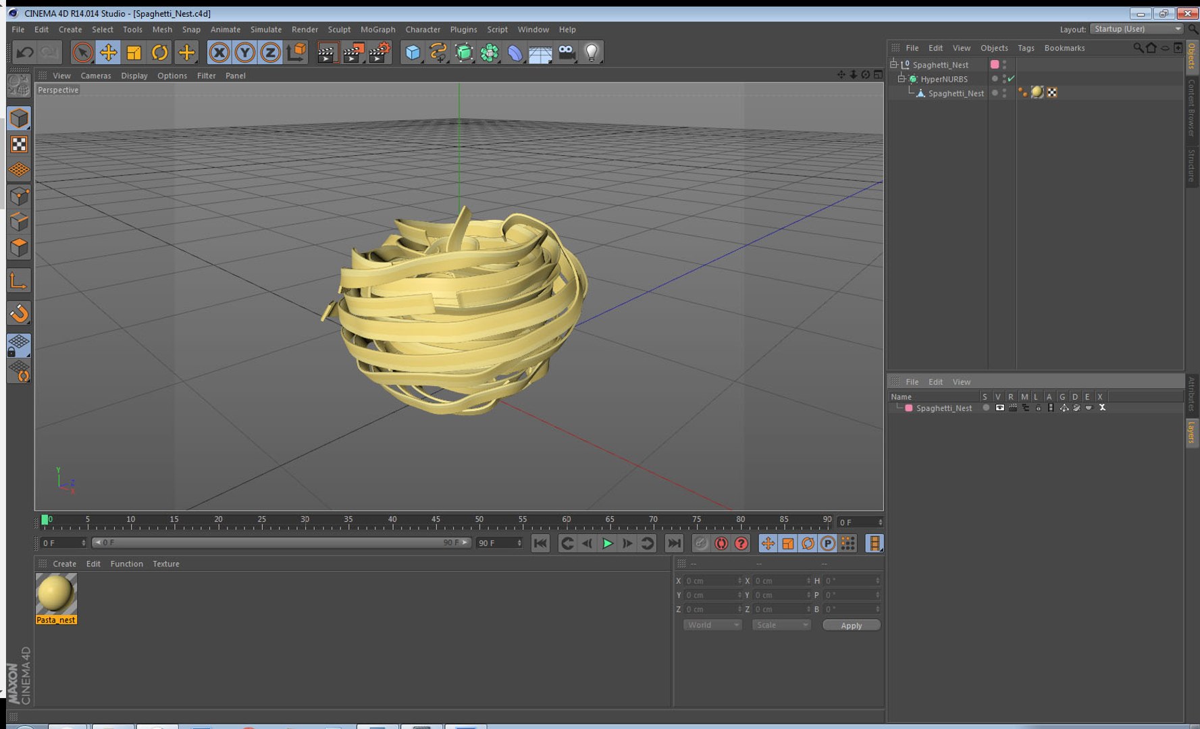Image resolution: width=1200 pixels, height=729 pixels.
Task: Select the Live Selection tool
Action: [82, 53]
